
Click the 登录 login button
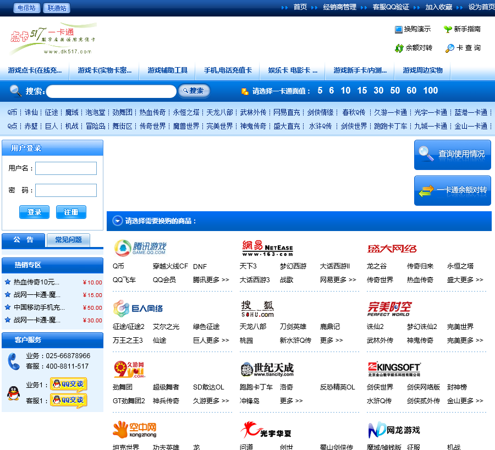tap(34, 212)
